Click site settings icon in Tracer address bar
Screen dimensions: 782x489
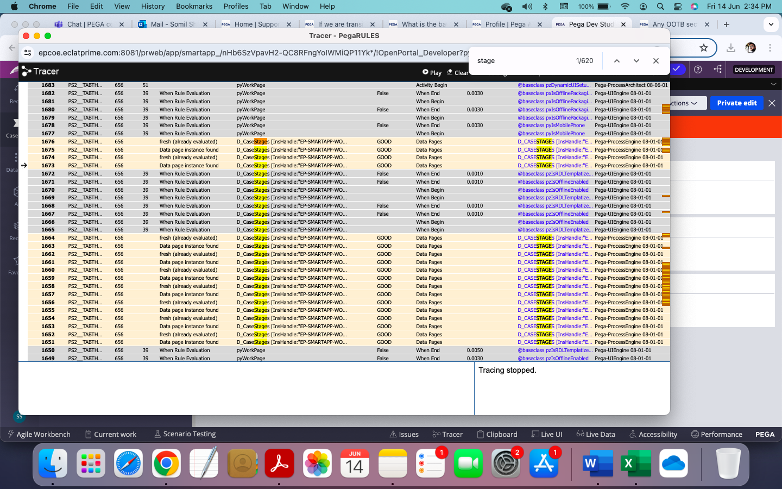click(x=27, y=53)
